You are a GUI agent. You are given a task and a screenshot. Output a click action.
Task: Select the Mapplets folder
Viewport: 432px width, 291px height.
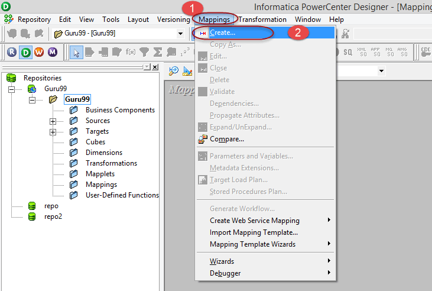point(100,174)
